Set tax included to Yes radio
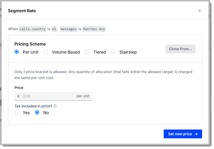 (17, 113)
